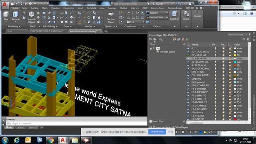Toggle On bulb for 2D+58.00 M LVL layer
The height and width of the screenshot is (144, 256).
[x=215, y=62]
